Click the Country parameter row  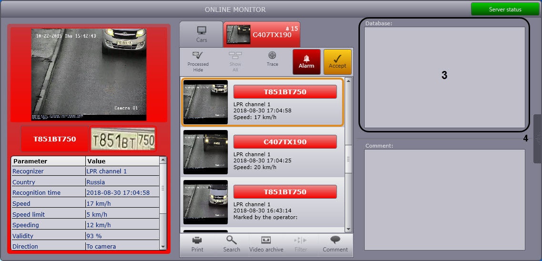(x=85, y=182)
